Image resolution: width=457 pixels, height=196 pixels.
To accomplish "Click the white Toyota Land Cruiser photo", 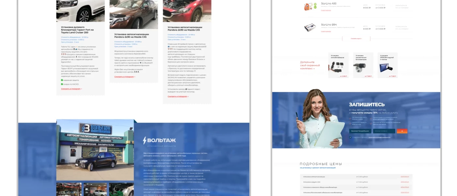I will click(x=80, y=10).
